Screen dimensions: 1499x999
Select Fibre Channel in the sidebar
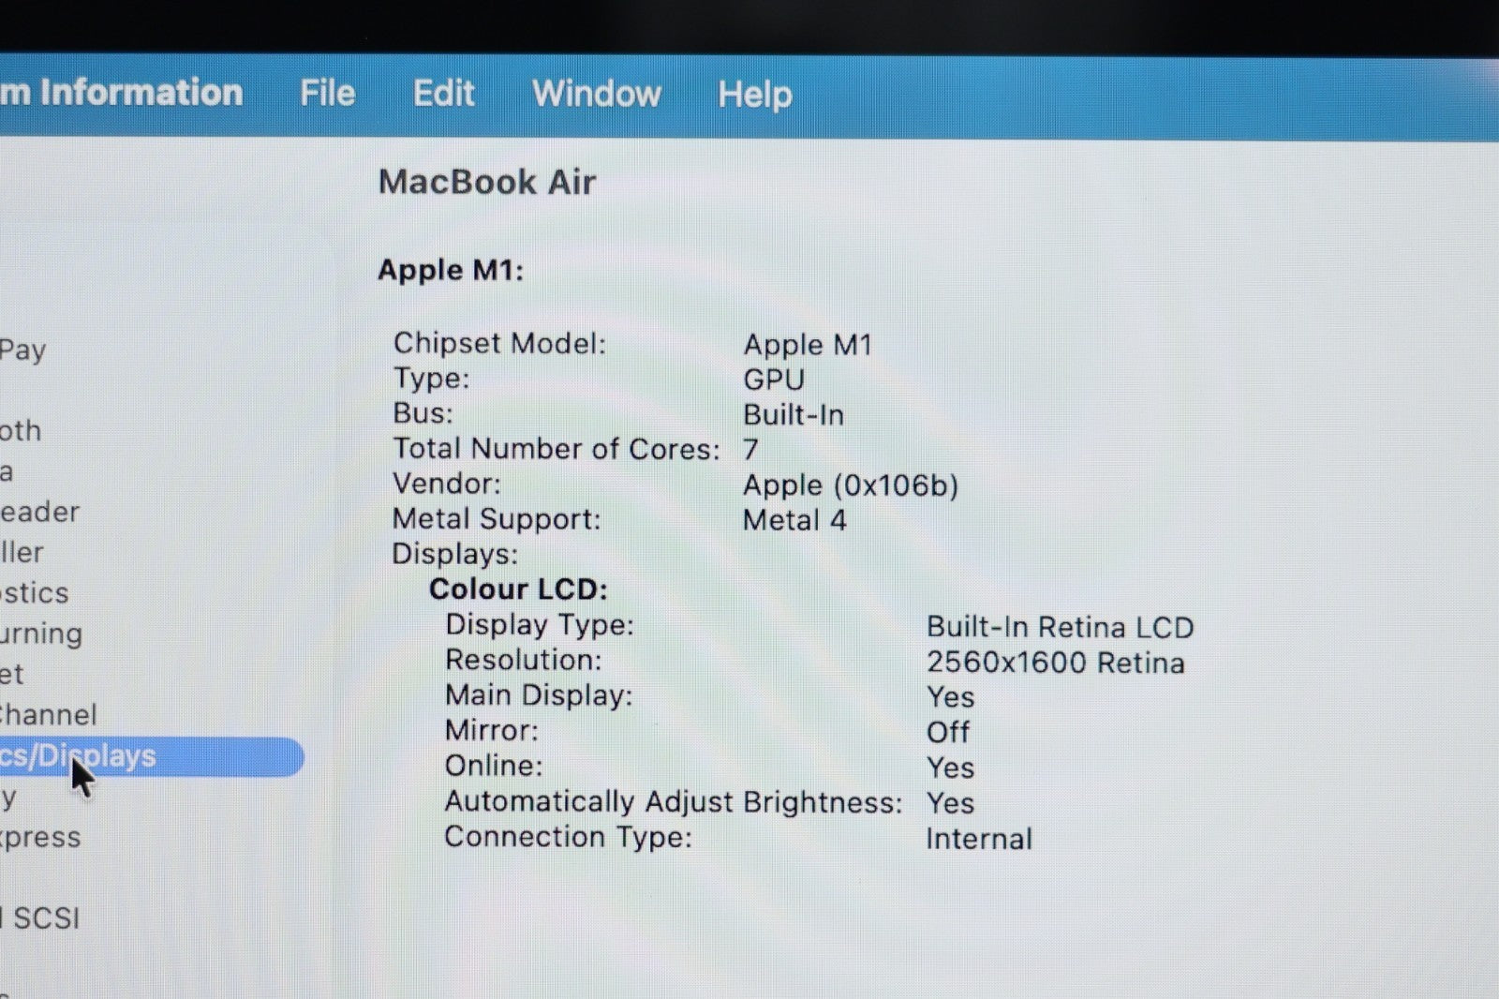48,715
